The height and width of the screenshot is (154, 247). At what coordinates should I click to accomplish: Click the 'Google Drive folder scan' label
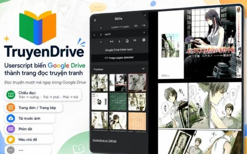click(x=119, y=50)
